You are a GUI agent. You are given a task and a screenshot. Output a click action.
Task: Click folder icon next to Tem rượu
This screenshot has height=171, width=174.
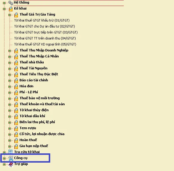[x=16, y=129]
